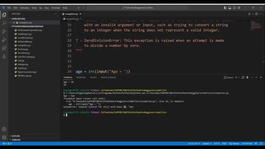Screen dimensions: 265x149
Task: Open List.py file
Action: pyautogui.click(x=21, y=60)
